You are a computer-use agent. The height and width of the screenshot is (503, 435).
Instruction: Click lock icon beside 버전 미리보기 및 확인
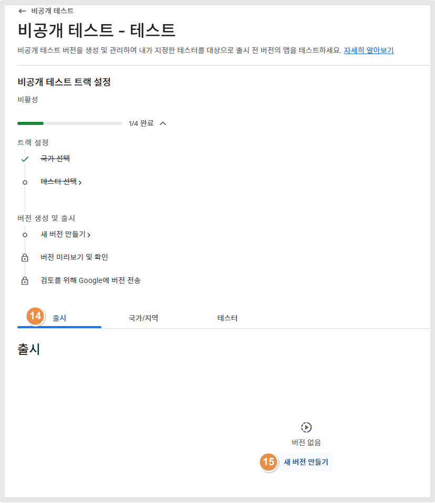(x=25, y=258)
